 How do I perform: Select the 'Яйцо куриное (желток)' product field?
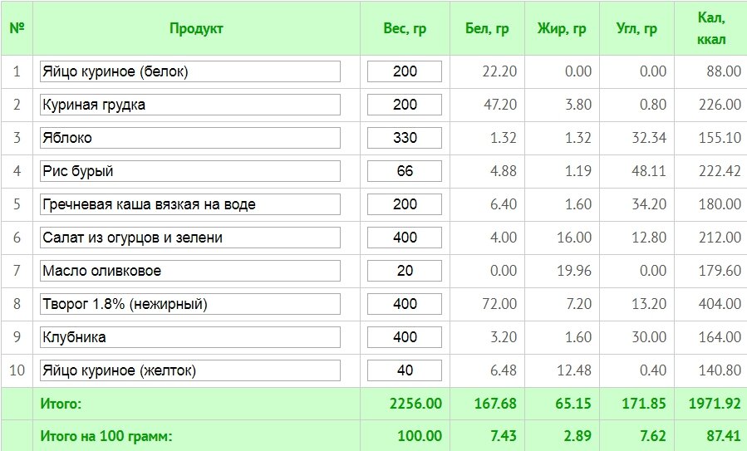click(190, 370)
